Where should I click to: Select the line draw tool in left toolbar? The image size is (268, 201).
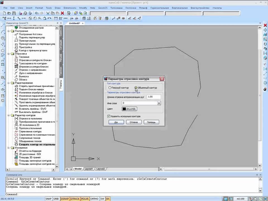3,26
